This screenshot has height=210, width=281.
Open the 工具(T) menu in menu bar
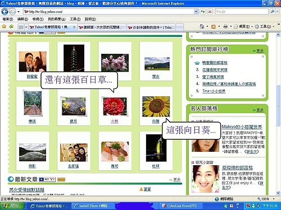tap(75, 19)
